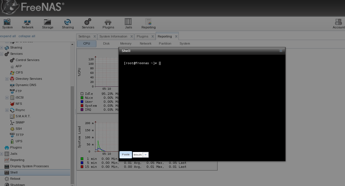Open the 80x25 terminal size dropdown
Viewport: 345px width, 186px height.
point(146,155)
